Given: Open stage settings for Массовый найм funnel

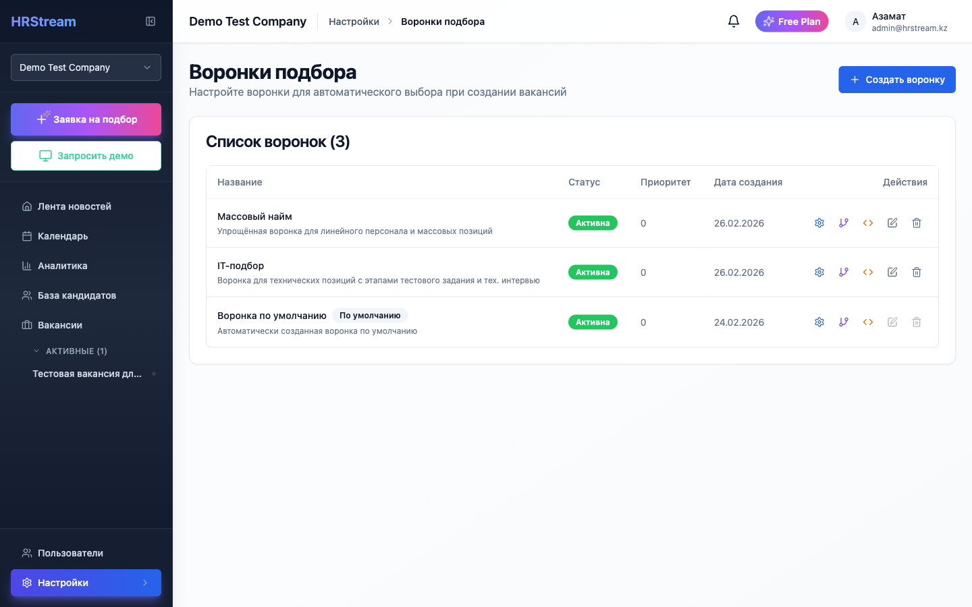Looking at the screenshot, I should 819,223.
